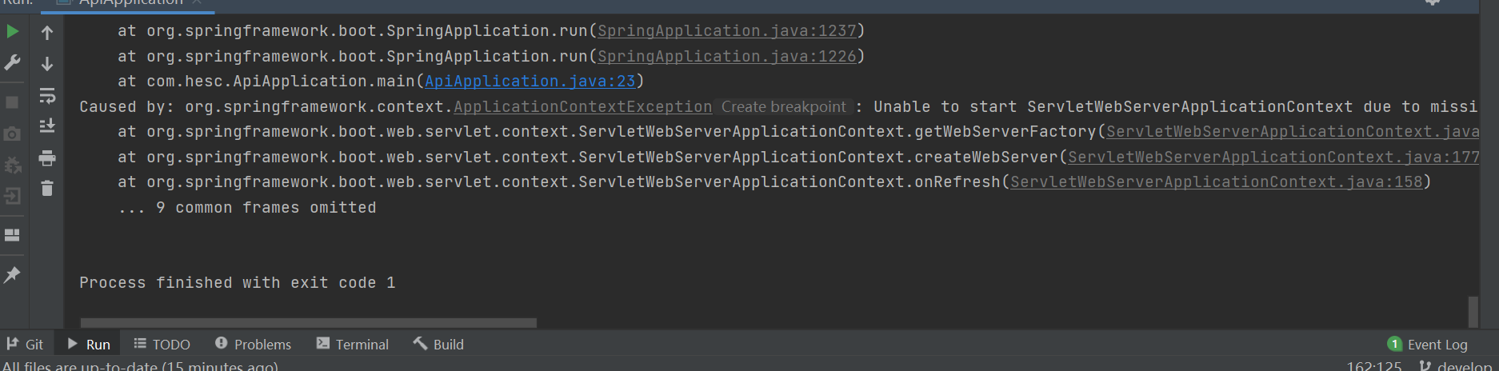Open the Run tool window tab
Screen dimensions: 1499x371
point(89,345)
